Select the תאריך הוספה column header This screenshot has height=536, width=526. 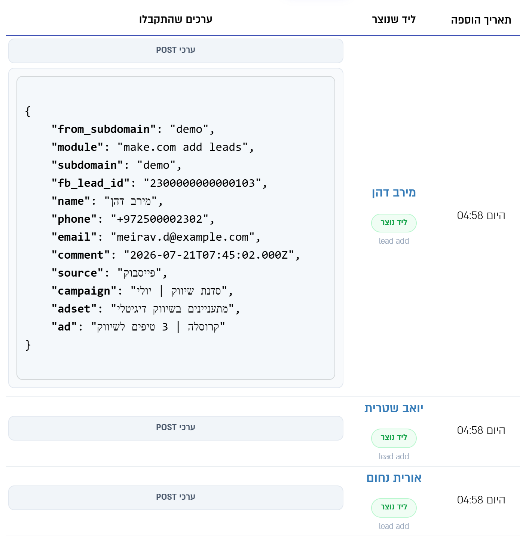[481, 20]
